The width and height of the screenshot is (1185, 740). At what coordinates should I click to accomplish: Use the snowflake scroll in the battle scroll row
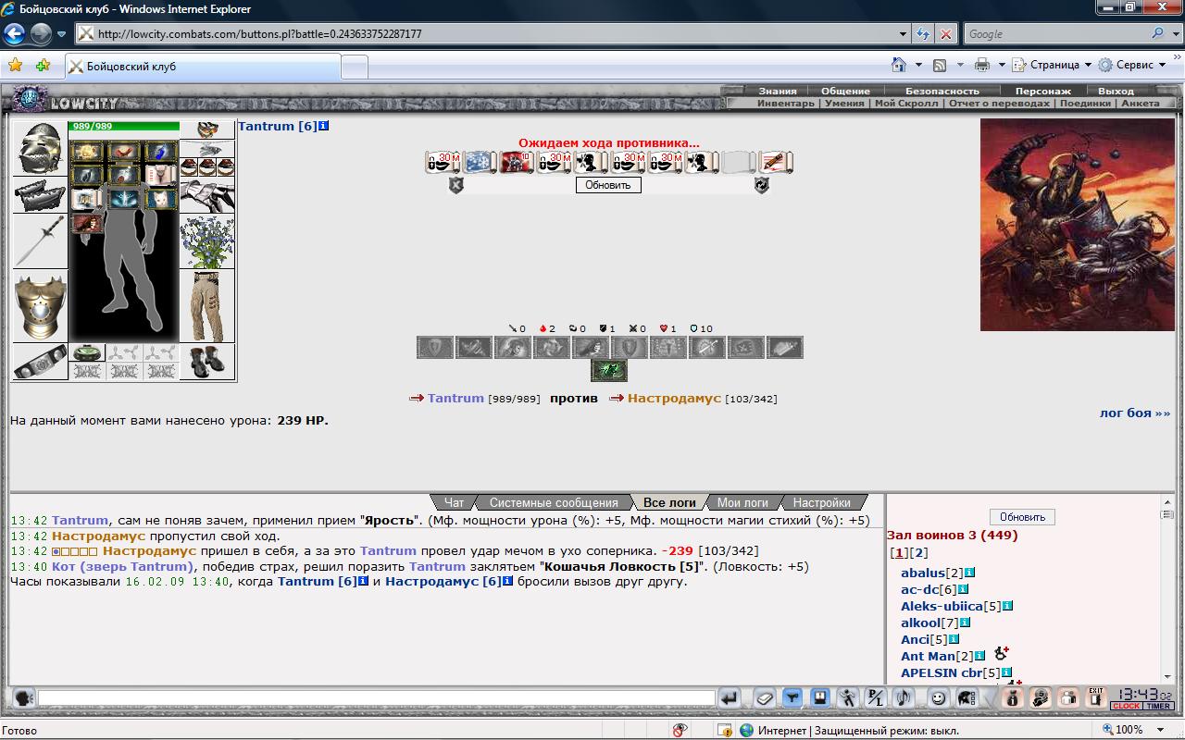pyautogui.click(x=480, y=162)
